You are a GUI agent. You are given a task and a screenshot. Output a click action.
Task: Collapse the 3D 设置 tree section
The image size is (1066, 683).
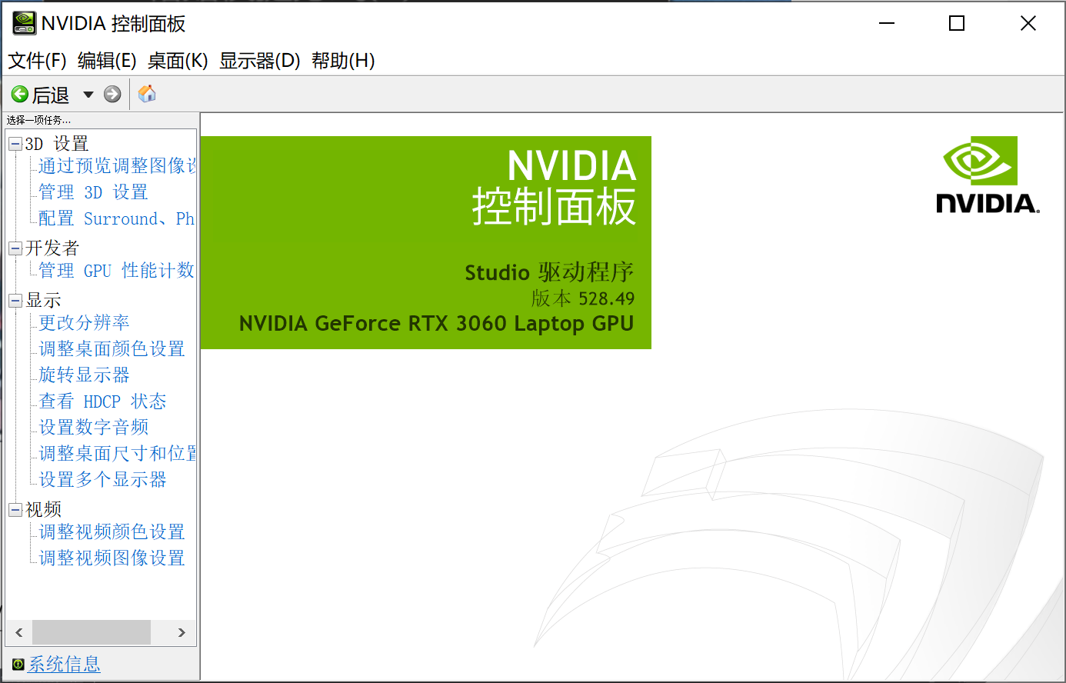tap(15, 143)
